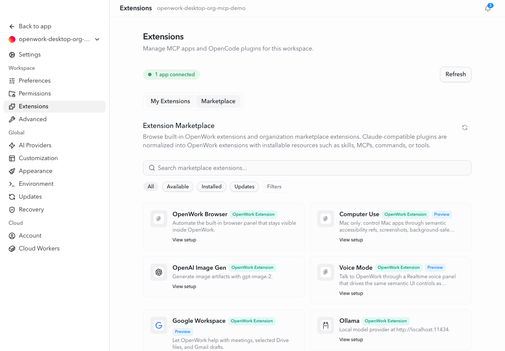Click the Preview badge on Computer Use
The height and width of the screenshot is (351, 505).
click(442, 214)
